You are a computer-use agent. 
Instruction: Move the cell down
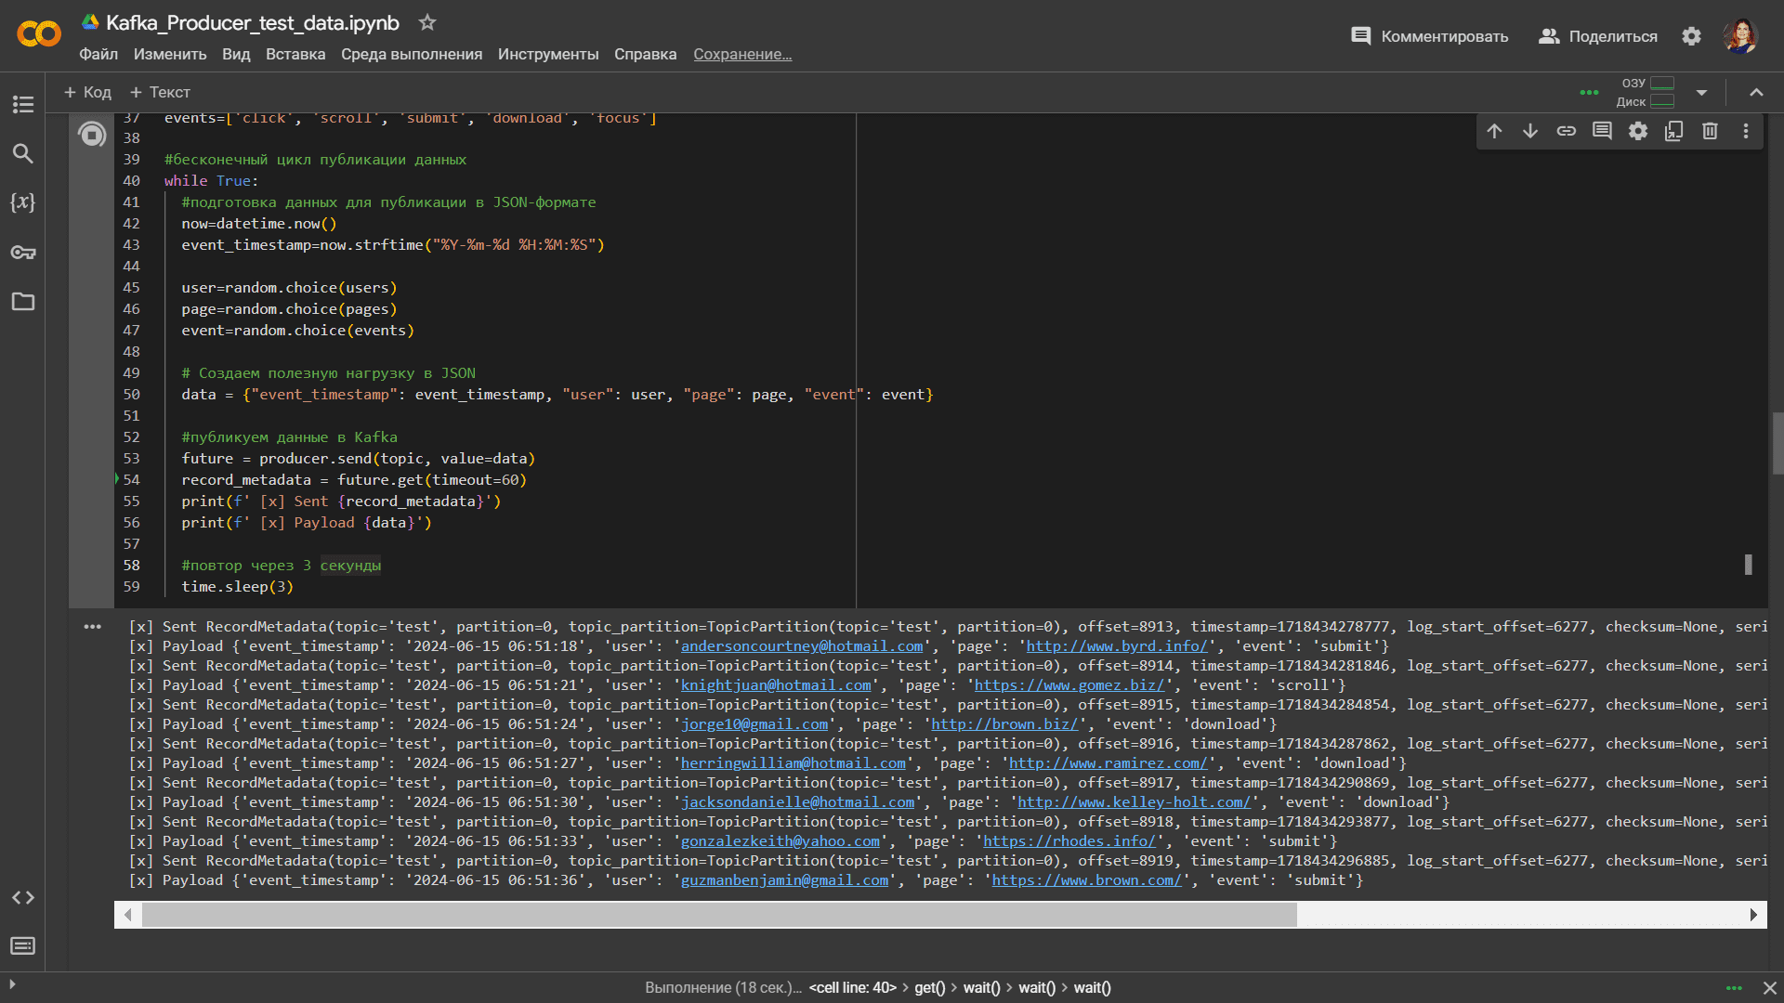point(1530,131)
